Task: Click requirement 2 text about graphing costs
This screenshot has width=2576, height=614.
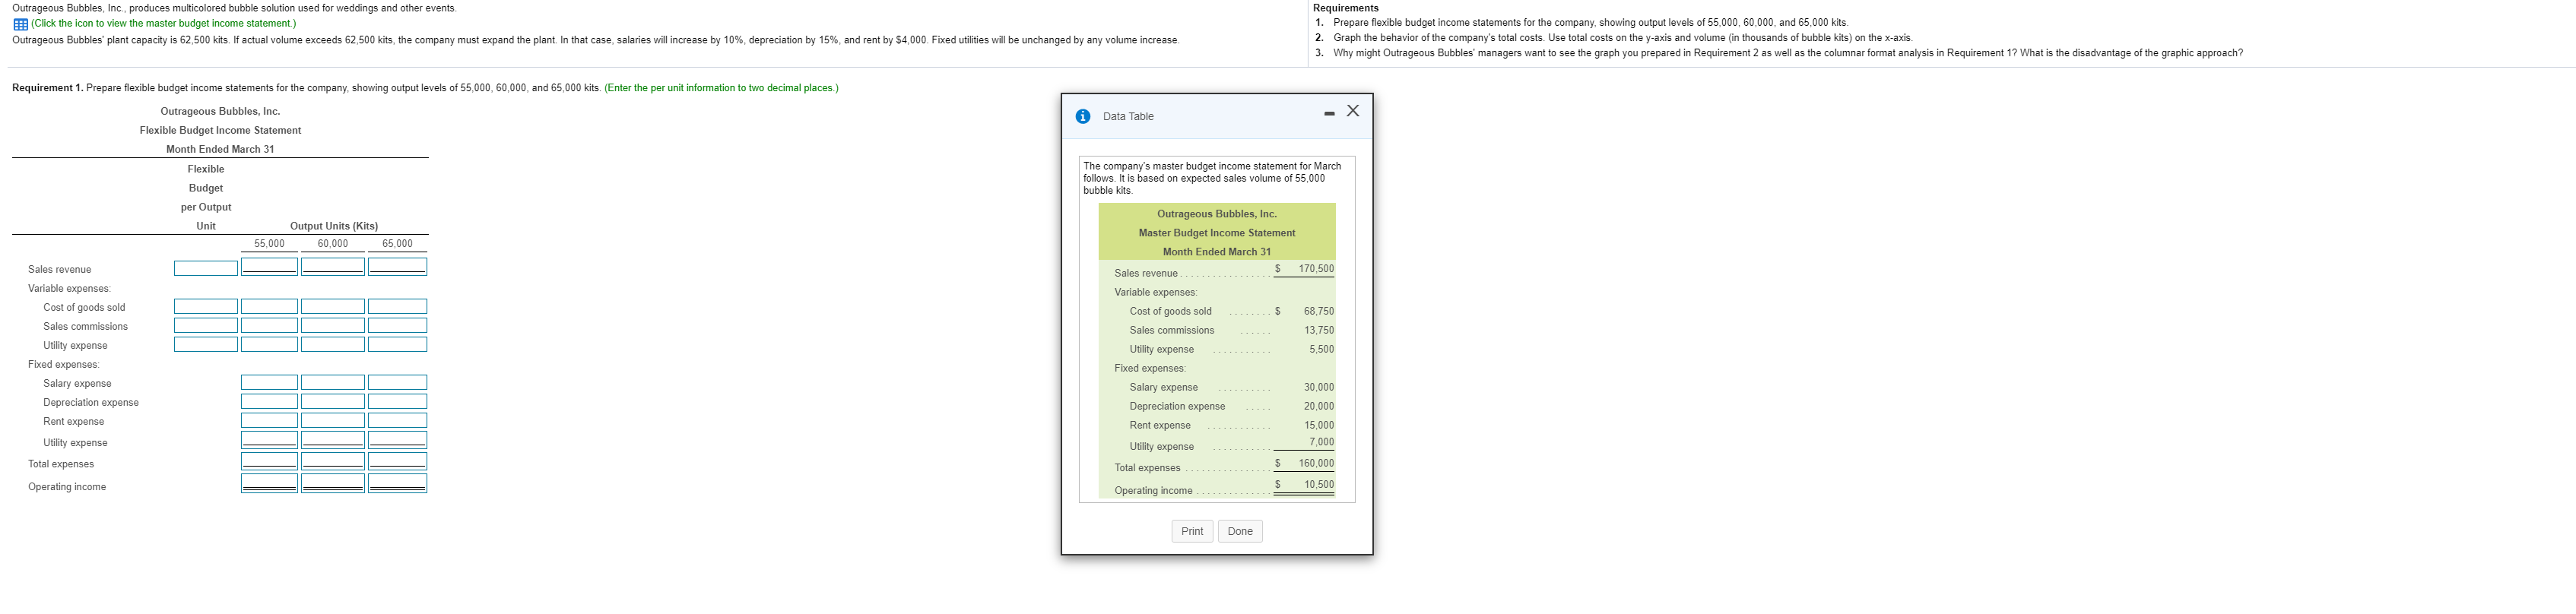Action: tap(1622, 38)
